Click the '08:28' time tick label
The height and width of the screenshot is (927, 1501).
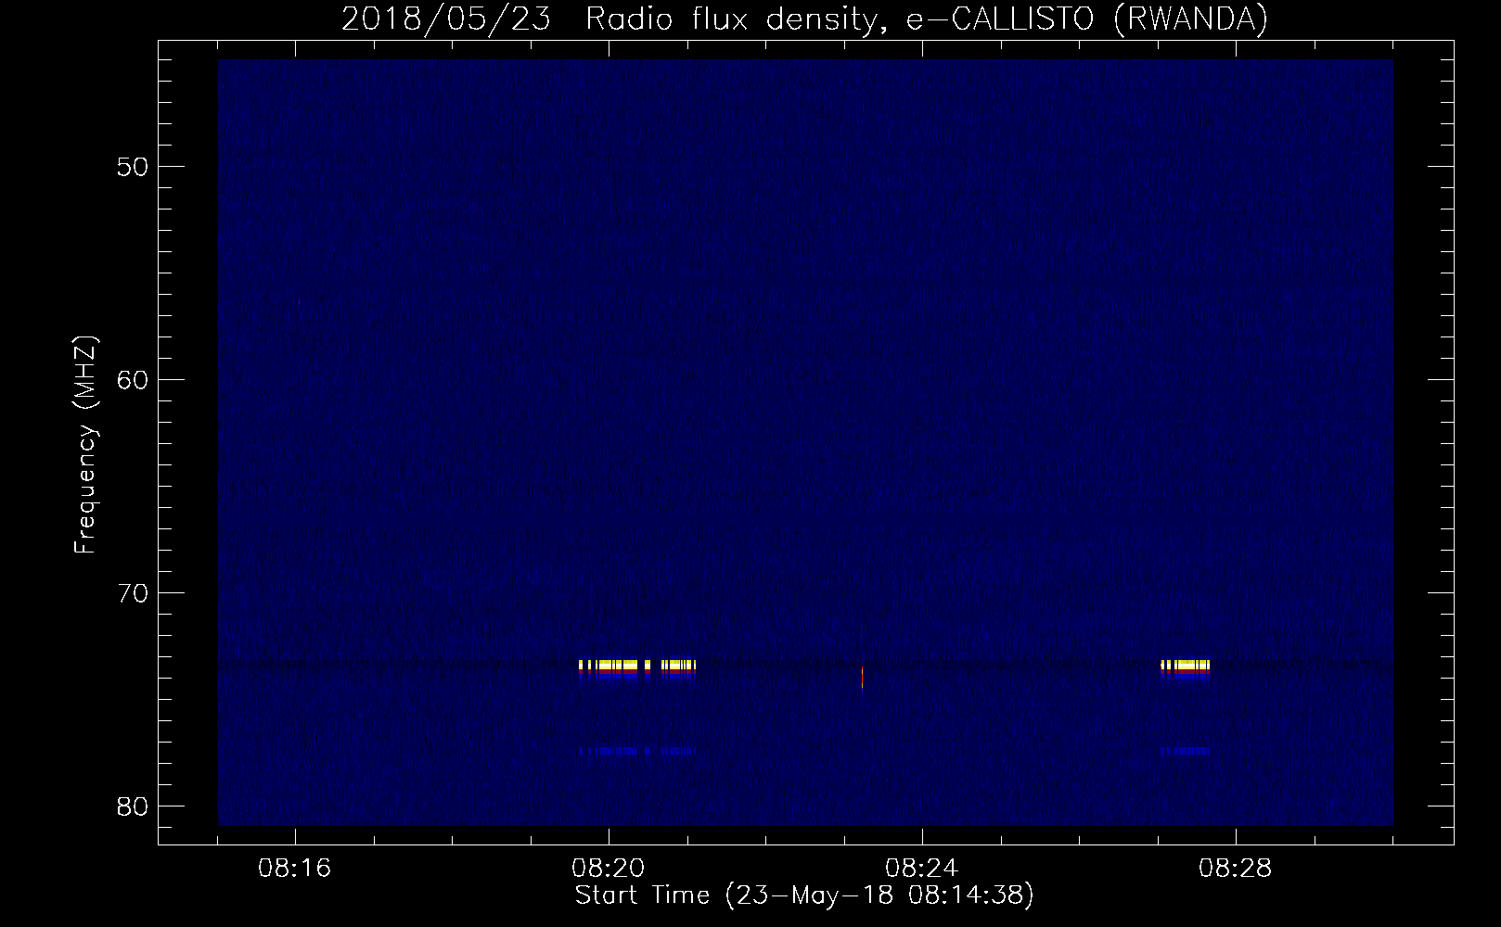point(1236,870)
